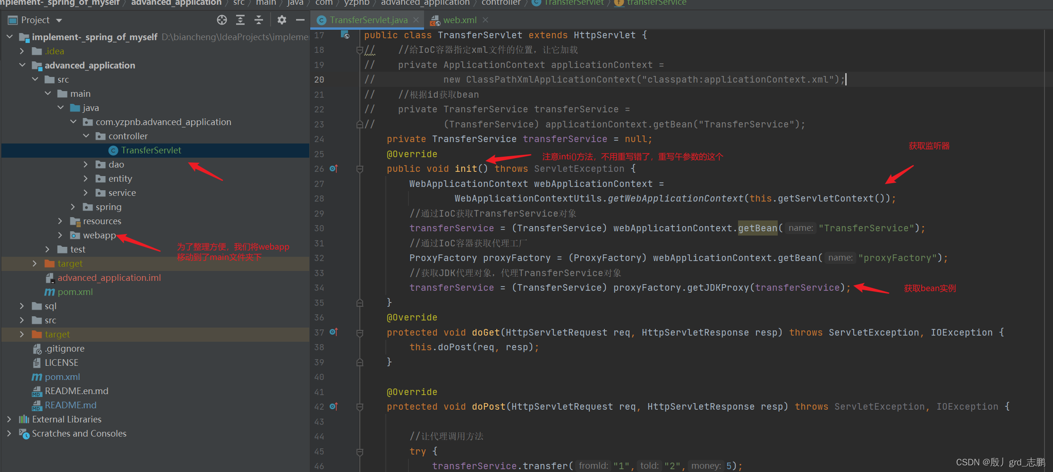Image resolution: width=1053 pixels, height=472 pixels.
Task: Click 'doPost' method name on line 42
Action: pos(488,407)
